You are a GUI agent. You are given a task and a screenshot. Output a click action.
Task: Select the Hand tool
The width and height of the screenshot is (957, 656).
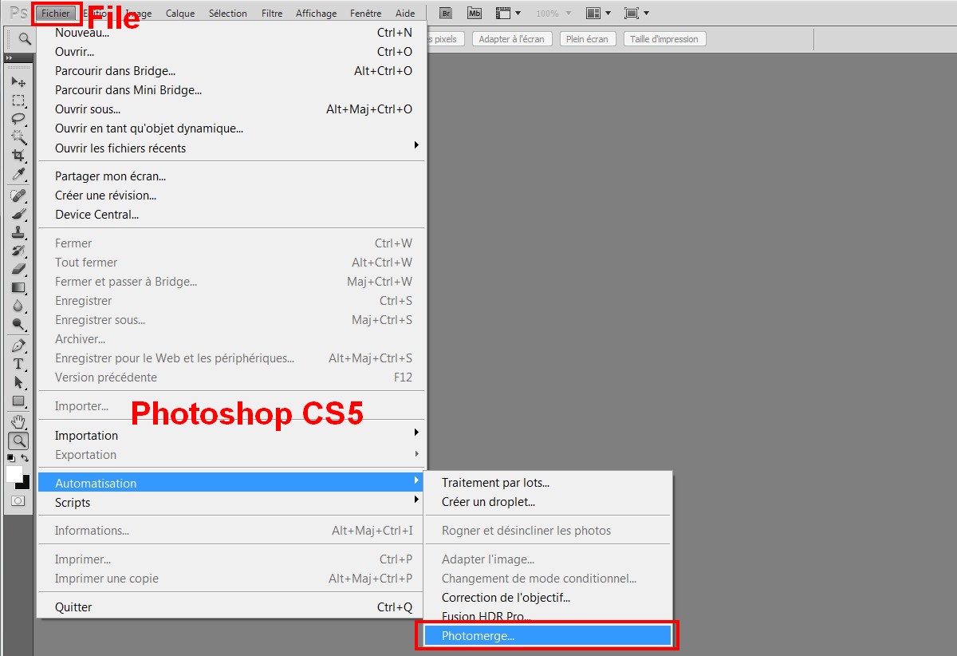click(x=18, y=422)
